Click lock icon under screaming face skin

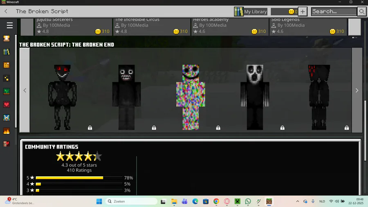click(282, 128)
